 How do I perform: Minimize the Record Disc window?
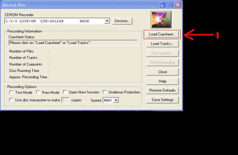click(x=162, y=5)
